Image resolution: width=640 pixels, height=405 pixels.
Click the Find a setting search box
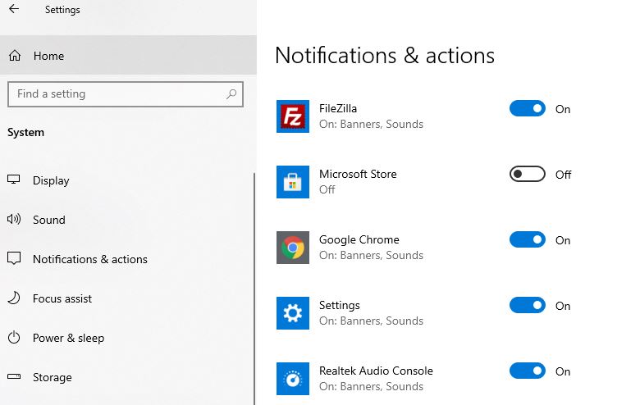pyautogui.click(x=126, y=94)
